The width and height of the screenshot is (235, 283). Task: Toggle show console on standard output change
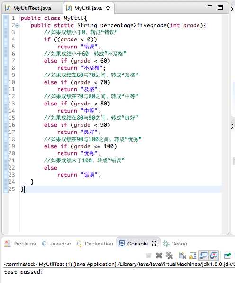coord(203,255)
